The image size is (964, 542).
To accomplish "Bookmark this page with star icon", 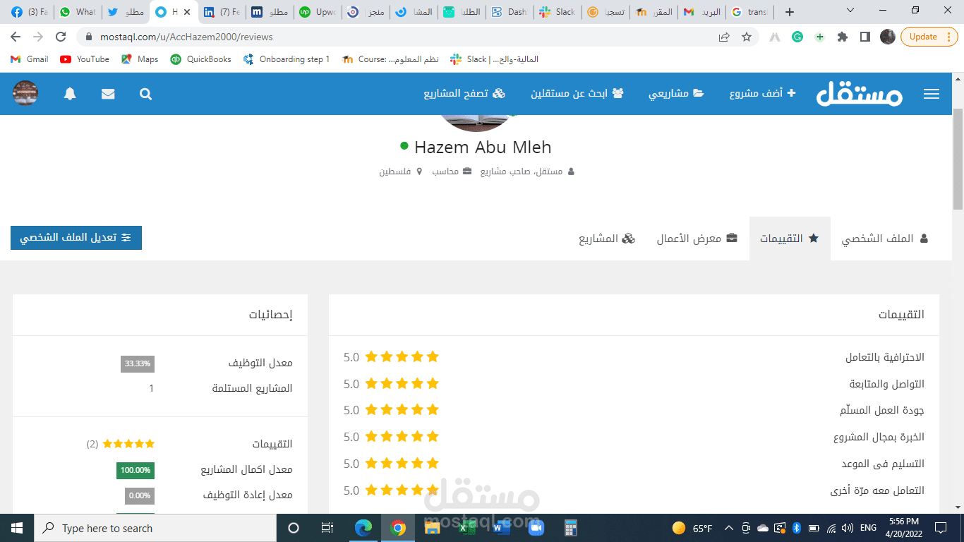I will 747,37.
